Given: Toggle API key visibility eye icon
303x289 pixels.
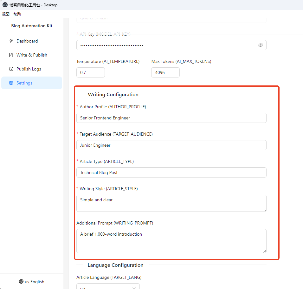Looking at the screenshot, I should point(260,45).
